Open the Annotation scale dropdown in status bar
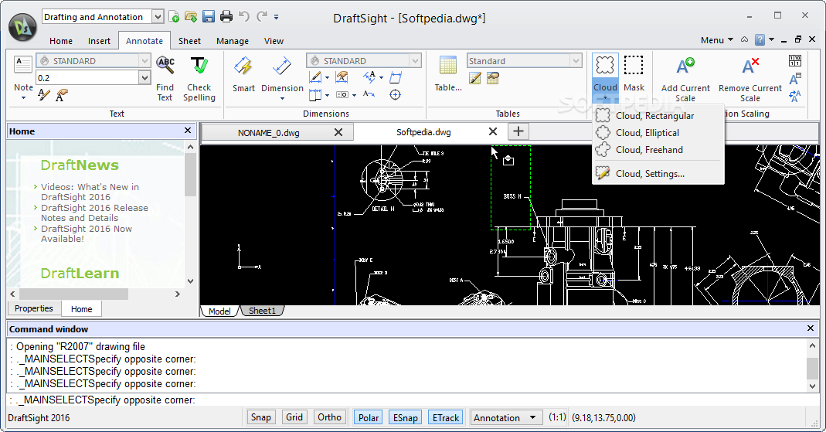The image size is (826, 432). pos(505,418)
